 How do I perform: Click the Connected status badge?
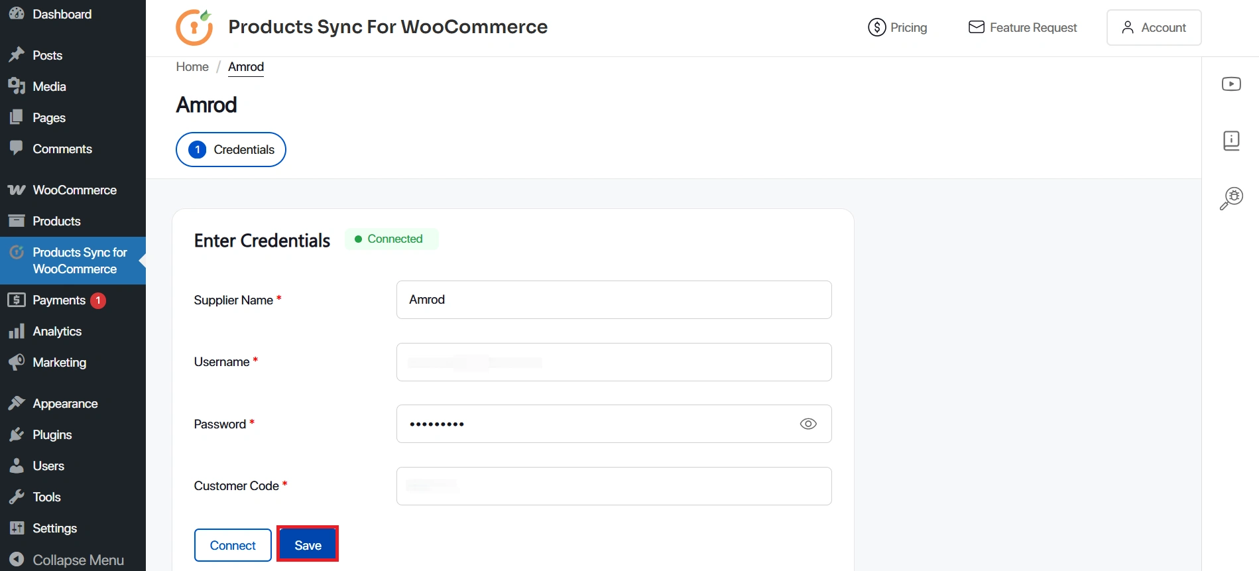point(391,239)
